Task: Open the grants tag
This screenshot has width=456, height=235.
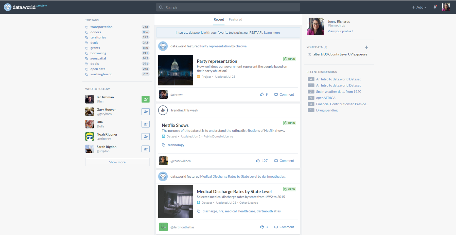Action: click(x=95, y=48)
